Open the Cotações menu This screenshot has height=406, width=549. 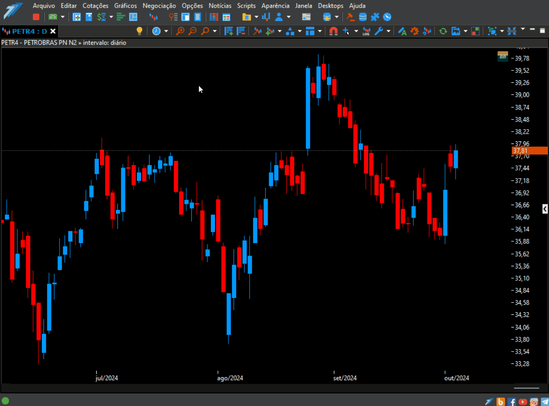coord(95,5)
